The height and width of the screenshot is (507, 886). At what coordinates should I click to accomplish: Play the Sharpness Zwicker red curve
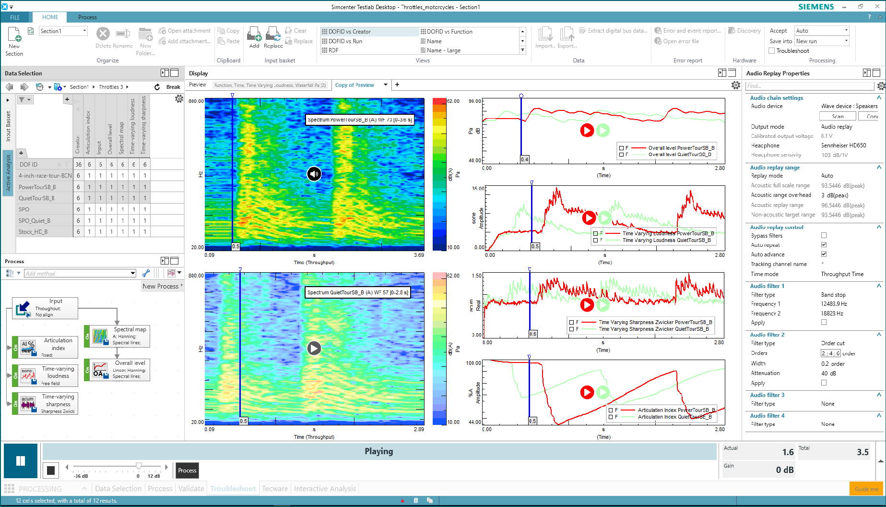(x=587, y=304)
